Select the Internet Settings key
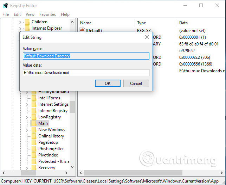226x185 pixels. click(x=53, y=104)
